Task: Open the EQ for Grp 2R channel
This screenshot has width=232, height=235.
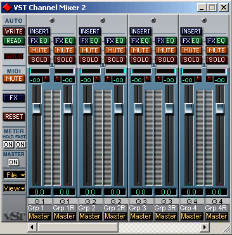Action: point(120,41)
